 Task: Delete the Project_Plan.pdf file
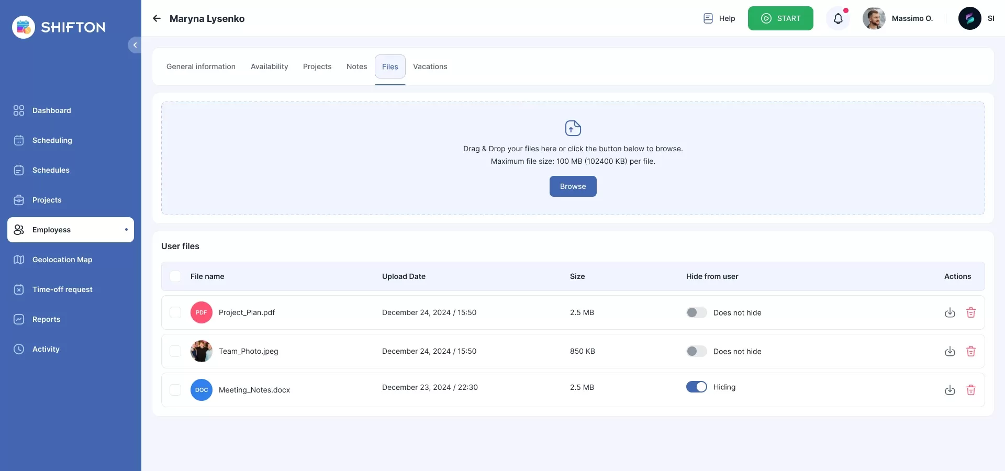(970, 313)
